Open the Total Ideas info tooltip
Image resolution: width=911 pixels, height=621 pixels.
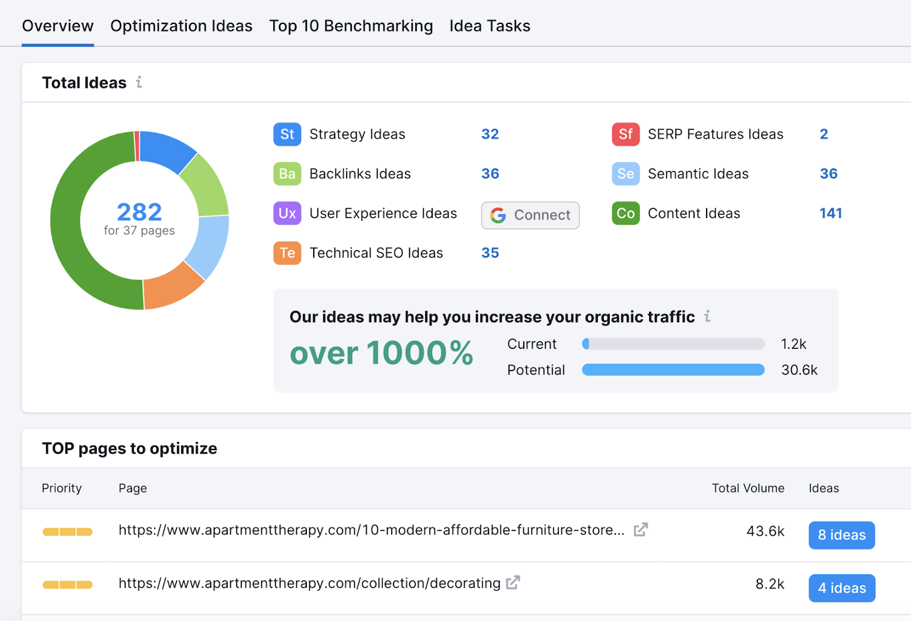138,83
